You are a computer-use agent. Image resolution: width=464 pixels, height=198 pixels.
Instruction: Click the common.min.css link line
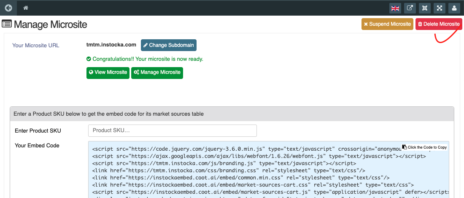tap(241, 178)
